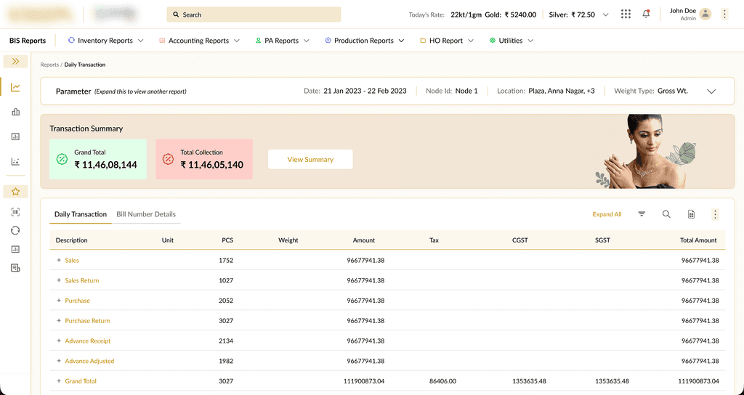This screenshot has height=395, width=744.
Task: Export table via spreadsheet file icon
Action: (x=692, y=214)
